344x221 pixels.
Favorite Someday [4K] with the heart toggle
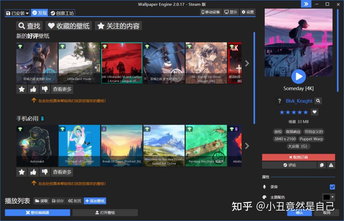(x=314, y=112)
